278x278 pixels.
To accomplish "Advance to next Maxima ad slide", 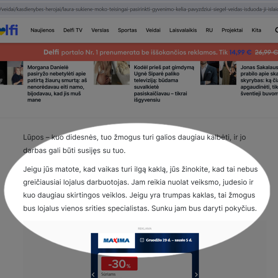I will [196, 274].
